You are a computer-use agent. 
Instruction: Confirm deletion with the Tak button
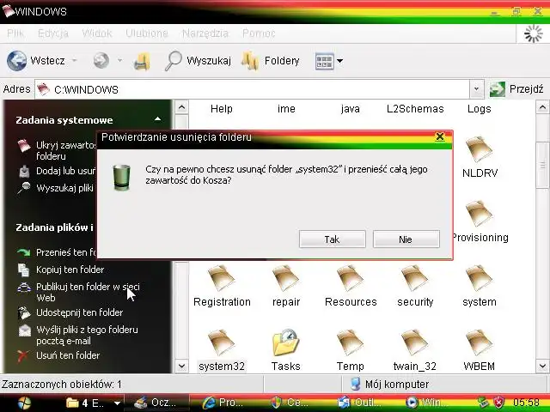[333, 239]
